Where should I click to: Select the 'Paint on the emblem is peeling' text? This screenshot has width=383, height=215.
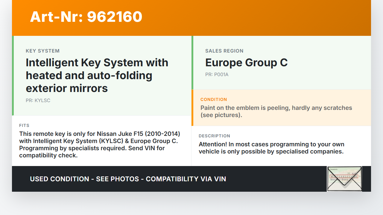click(276, 111)
